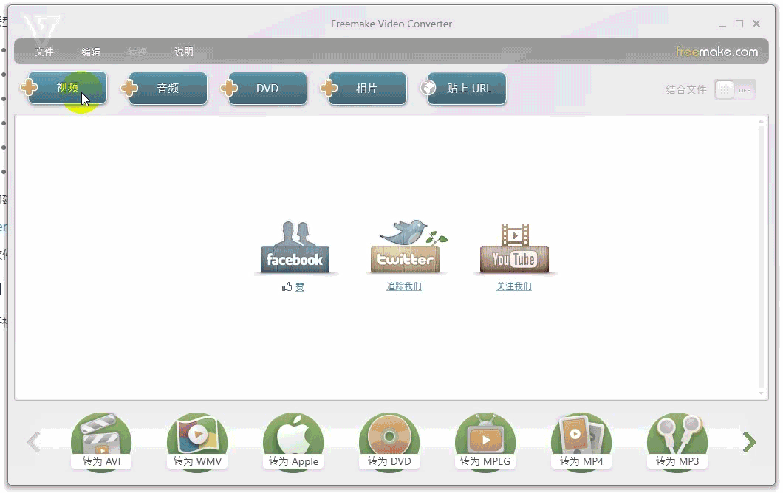
Task: Toggle the 结合文件 OFF switch
Action: click(734, 90)
